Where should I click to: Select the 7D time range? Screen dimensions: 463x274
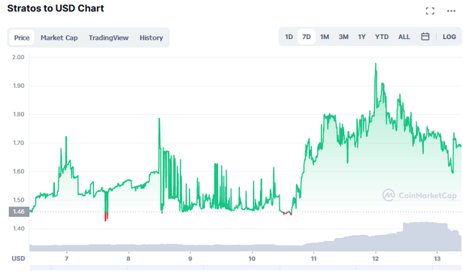(x=306, y=37)
